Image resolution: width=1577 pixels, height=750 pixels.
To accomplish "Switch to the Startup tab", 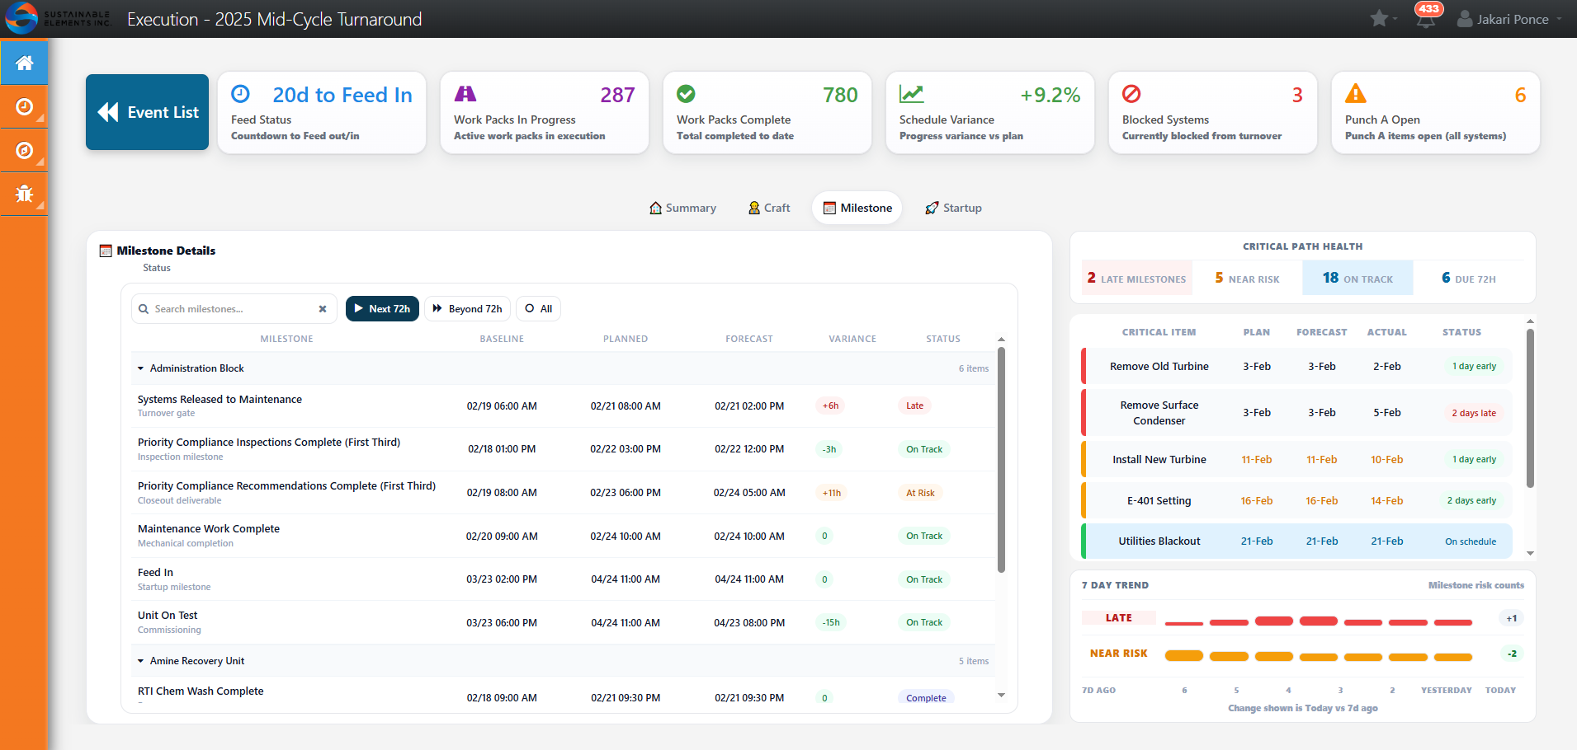I will 953,208.
